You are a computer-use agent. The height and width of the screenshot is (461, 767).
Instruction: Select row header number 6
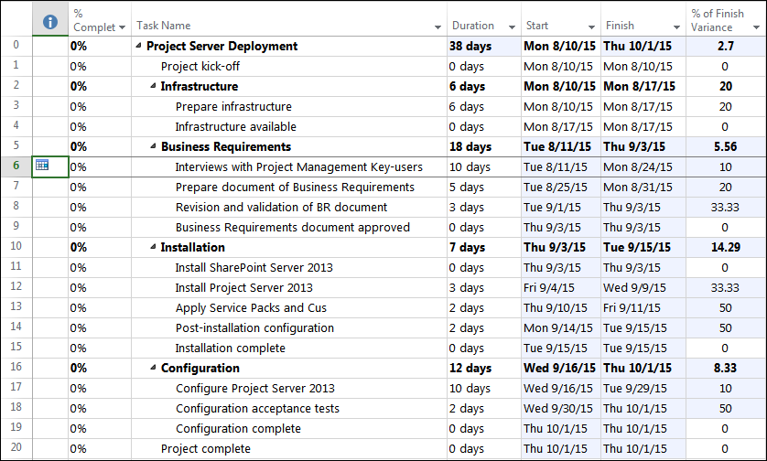coord(16,166)
